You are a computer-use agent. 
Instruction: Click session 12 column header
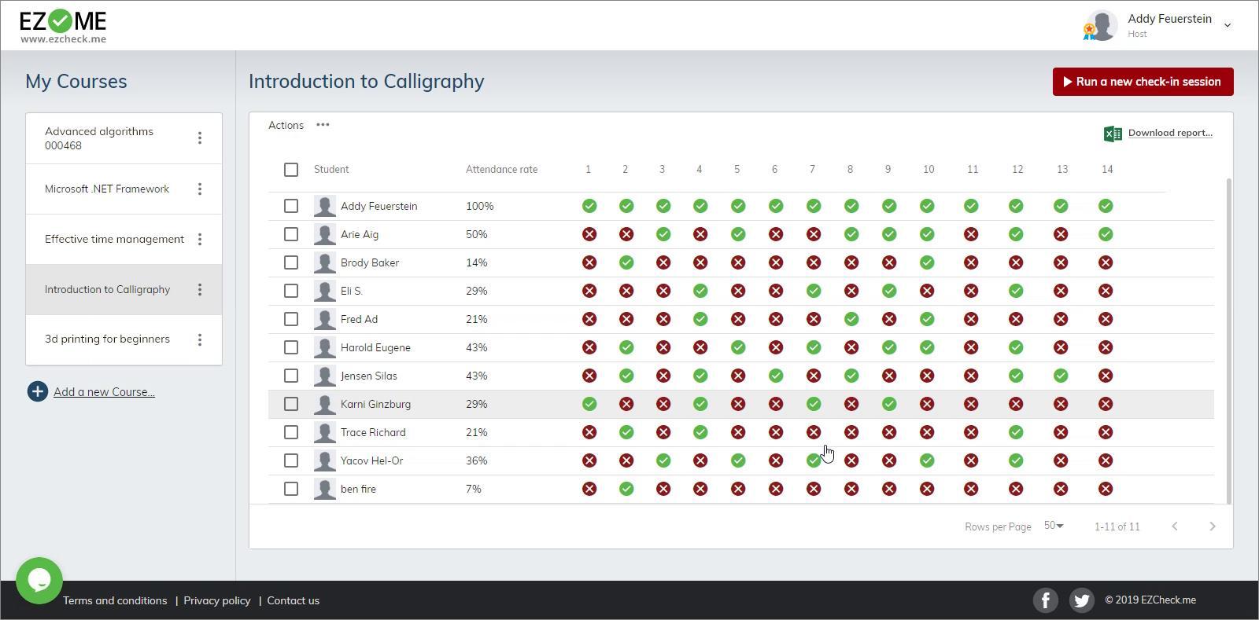tap(1017, 170)
